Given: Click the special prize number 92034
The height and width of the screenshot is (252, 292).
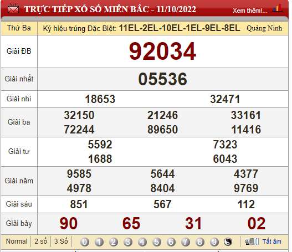Looking at the screenshot, I should point(162,52).
